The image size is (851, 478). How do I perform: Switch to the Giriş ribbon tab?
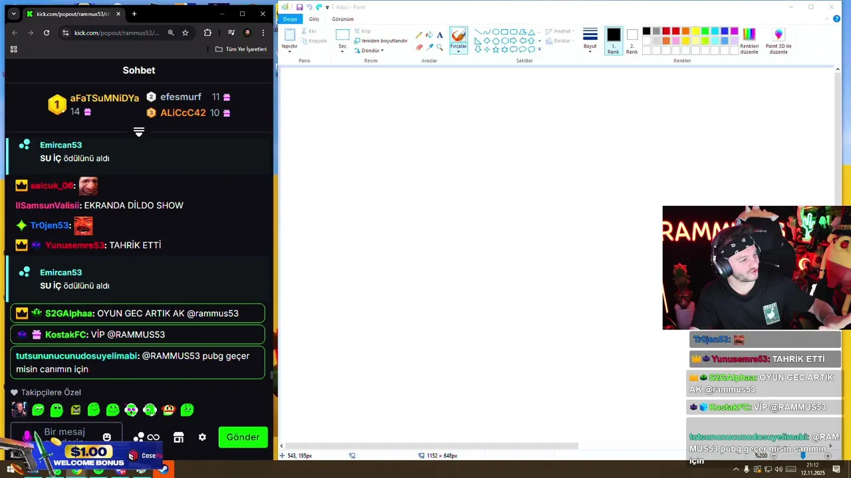(314, 19)
